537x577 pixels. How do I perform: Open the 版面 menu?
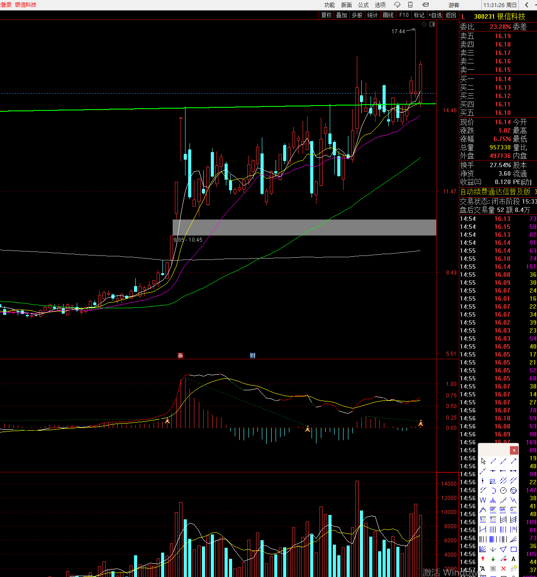[346, 5]
